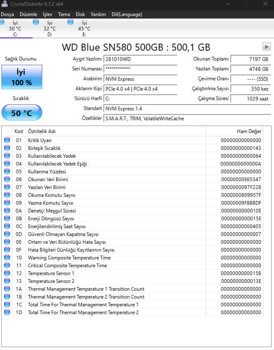Click the status orb for row 1B

(7, 296)
